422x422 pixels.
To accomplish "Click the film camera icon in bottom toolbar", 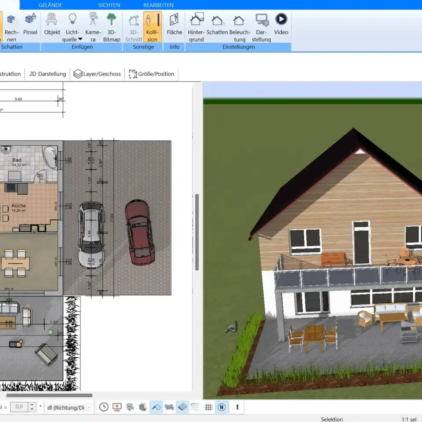I will coord(130,407).
